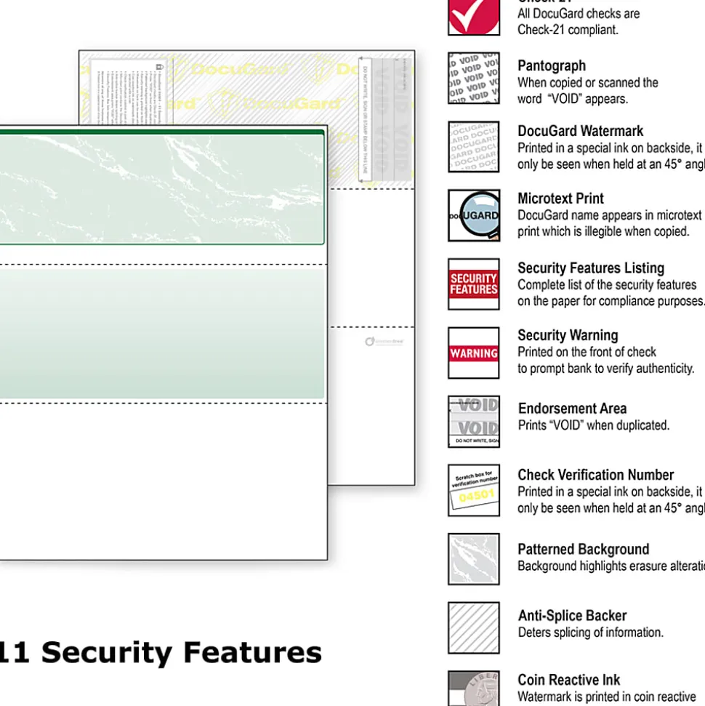Viewport: 705px width, 706px height.
Task: Click the Microtext Print magnifier icon
Action: click(474, 215)
